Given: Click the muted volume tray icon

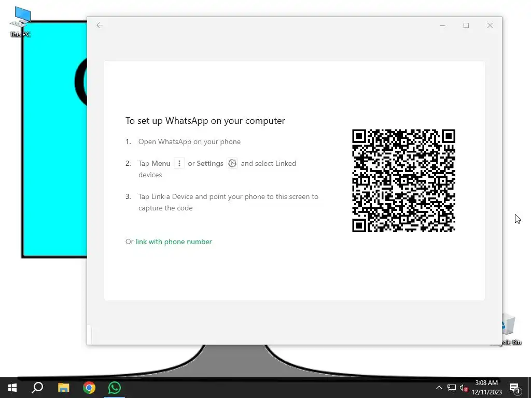Looking at the screenshot, I should pos(464,388).
